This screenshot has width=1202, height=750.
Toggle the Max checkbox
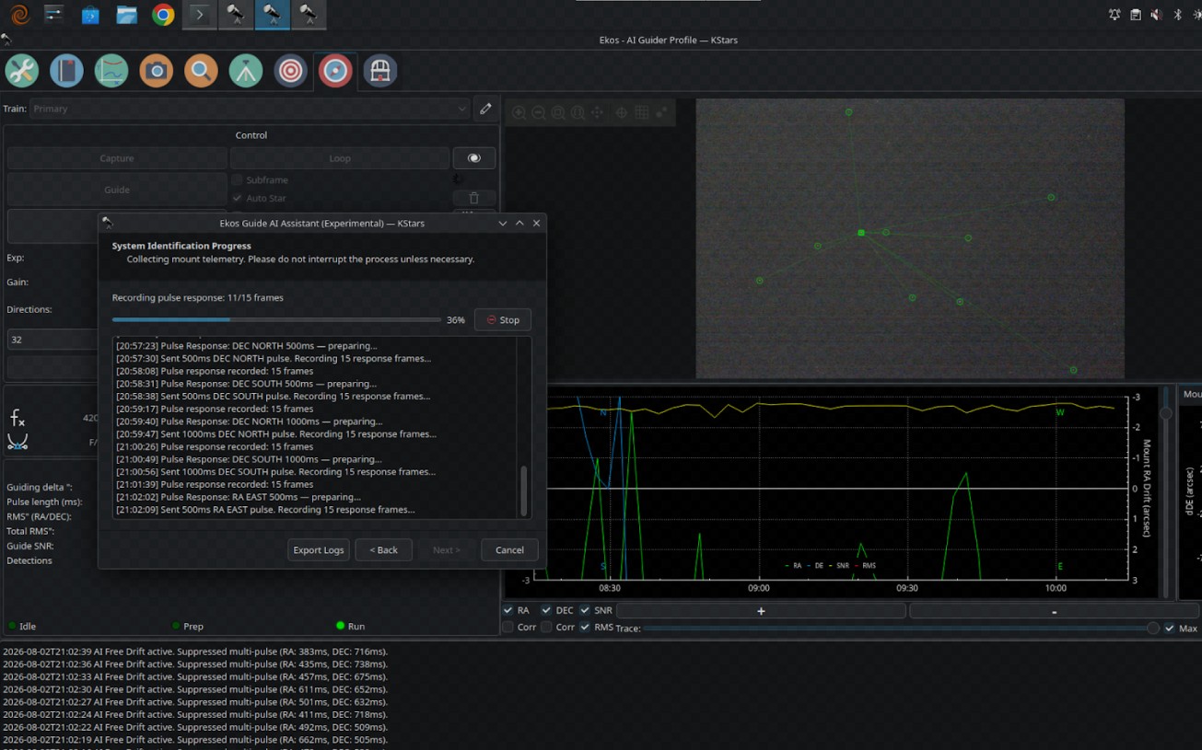tap(1170, 629)
